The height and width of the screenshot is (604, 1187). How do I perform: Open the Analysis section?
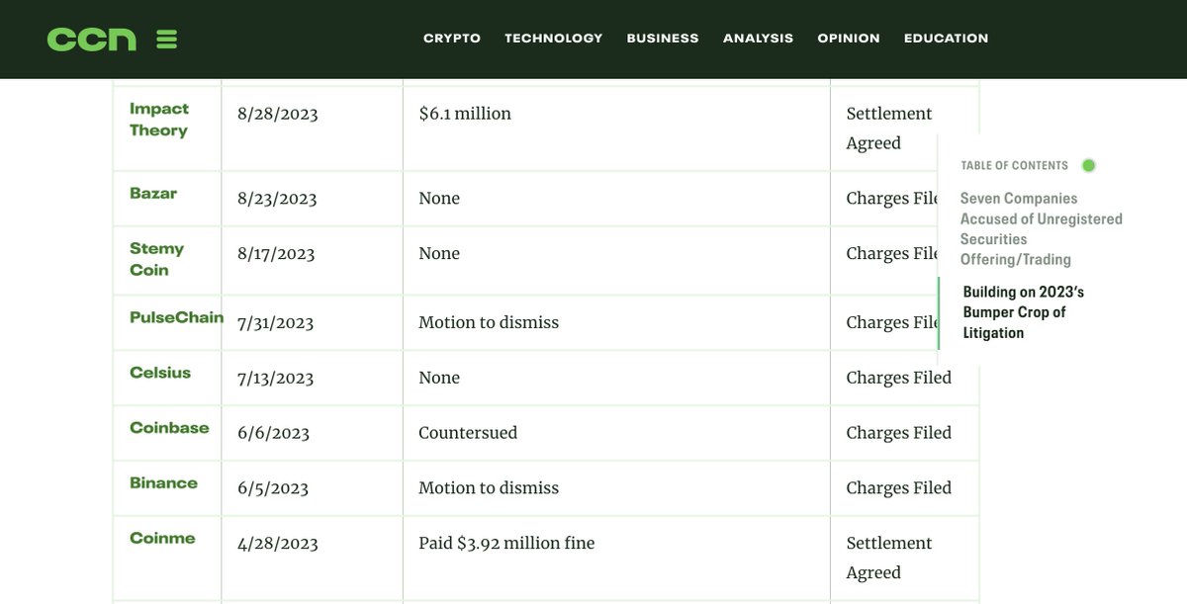pyautogui.click(x=758, y=39)
